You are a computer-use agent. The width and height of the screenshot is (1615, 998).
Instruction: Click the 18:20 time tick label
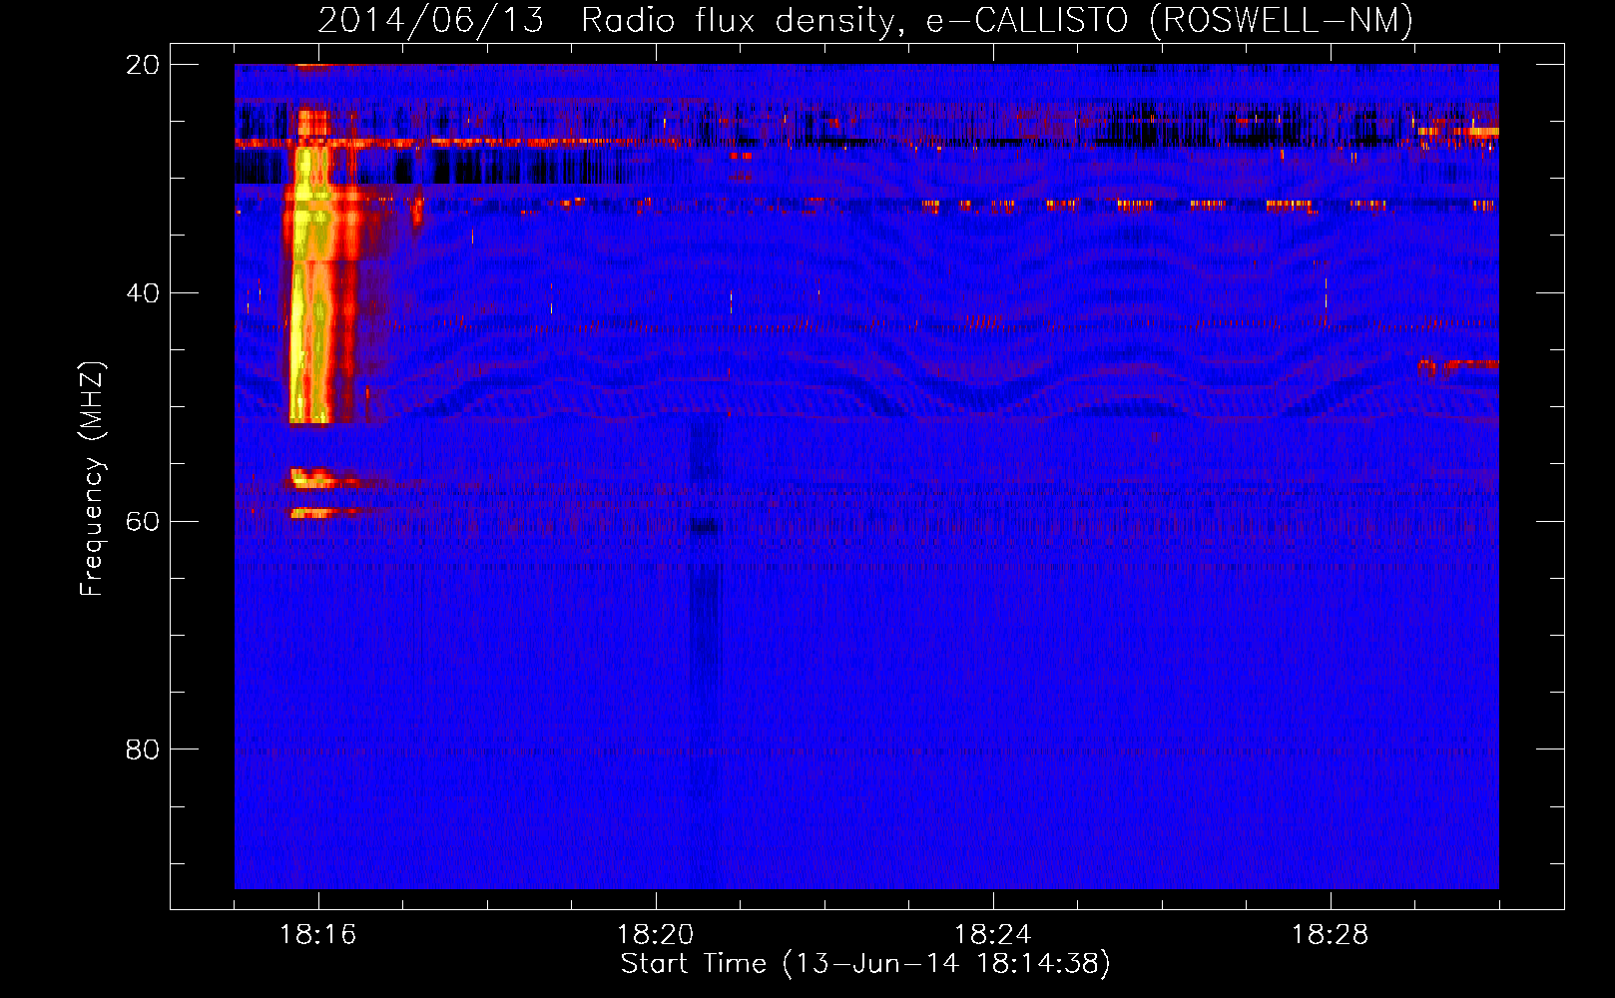click(x=656, y=934)
